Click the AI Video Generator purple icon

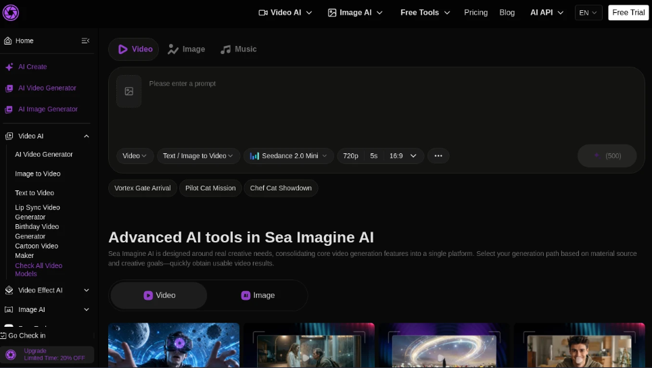click(x=9, y=88)
